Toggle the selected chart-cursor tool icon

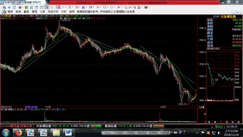[58, 7]
